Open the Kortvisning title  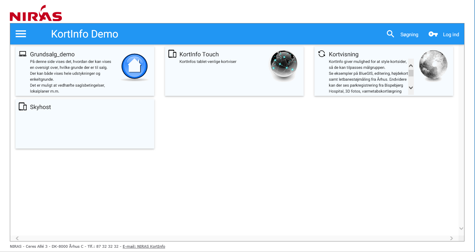tap(344, 54)
